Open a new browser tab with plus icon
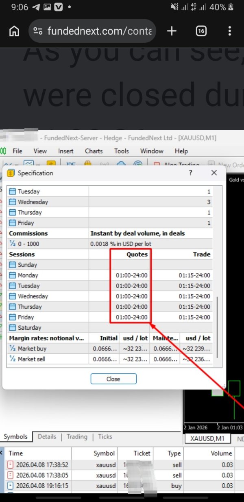 [x=172, y=31]
